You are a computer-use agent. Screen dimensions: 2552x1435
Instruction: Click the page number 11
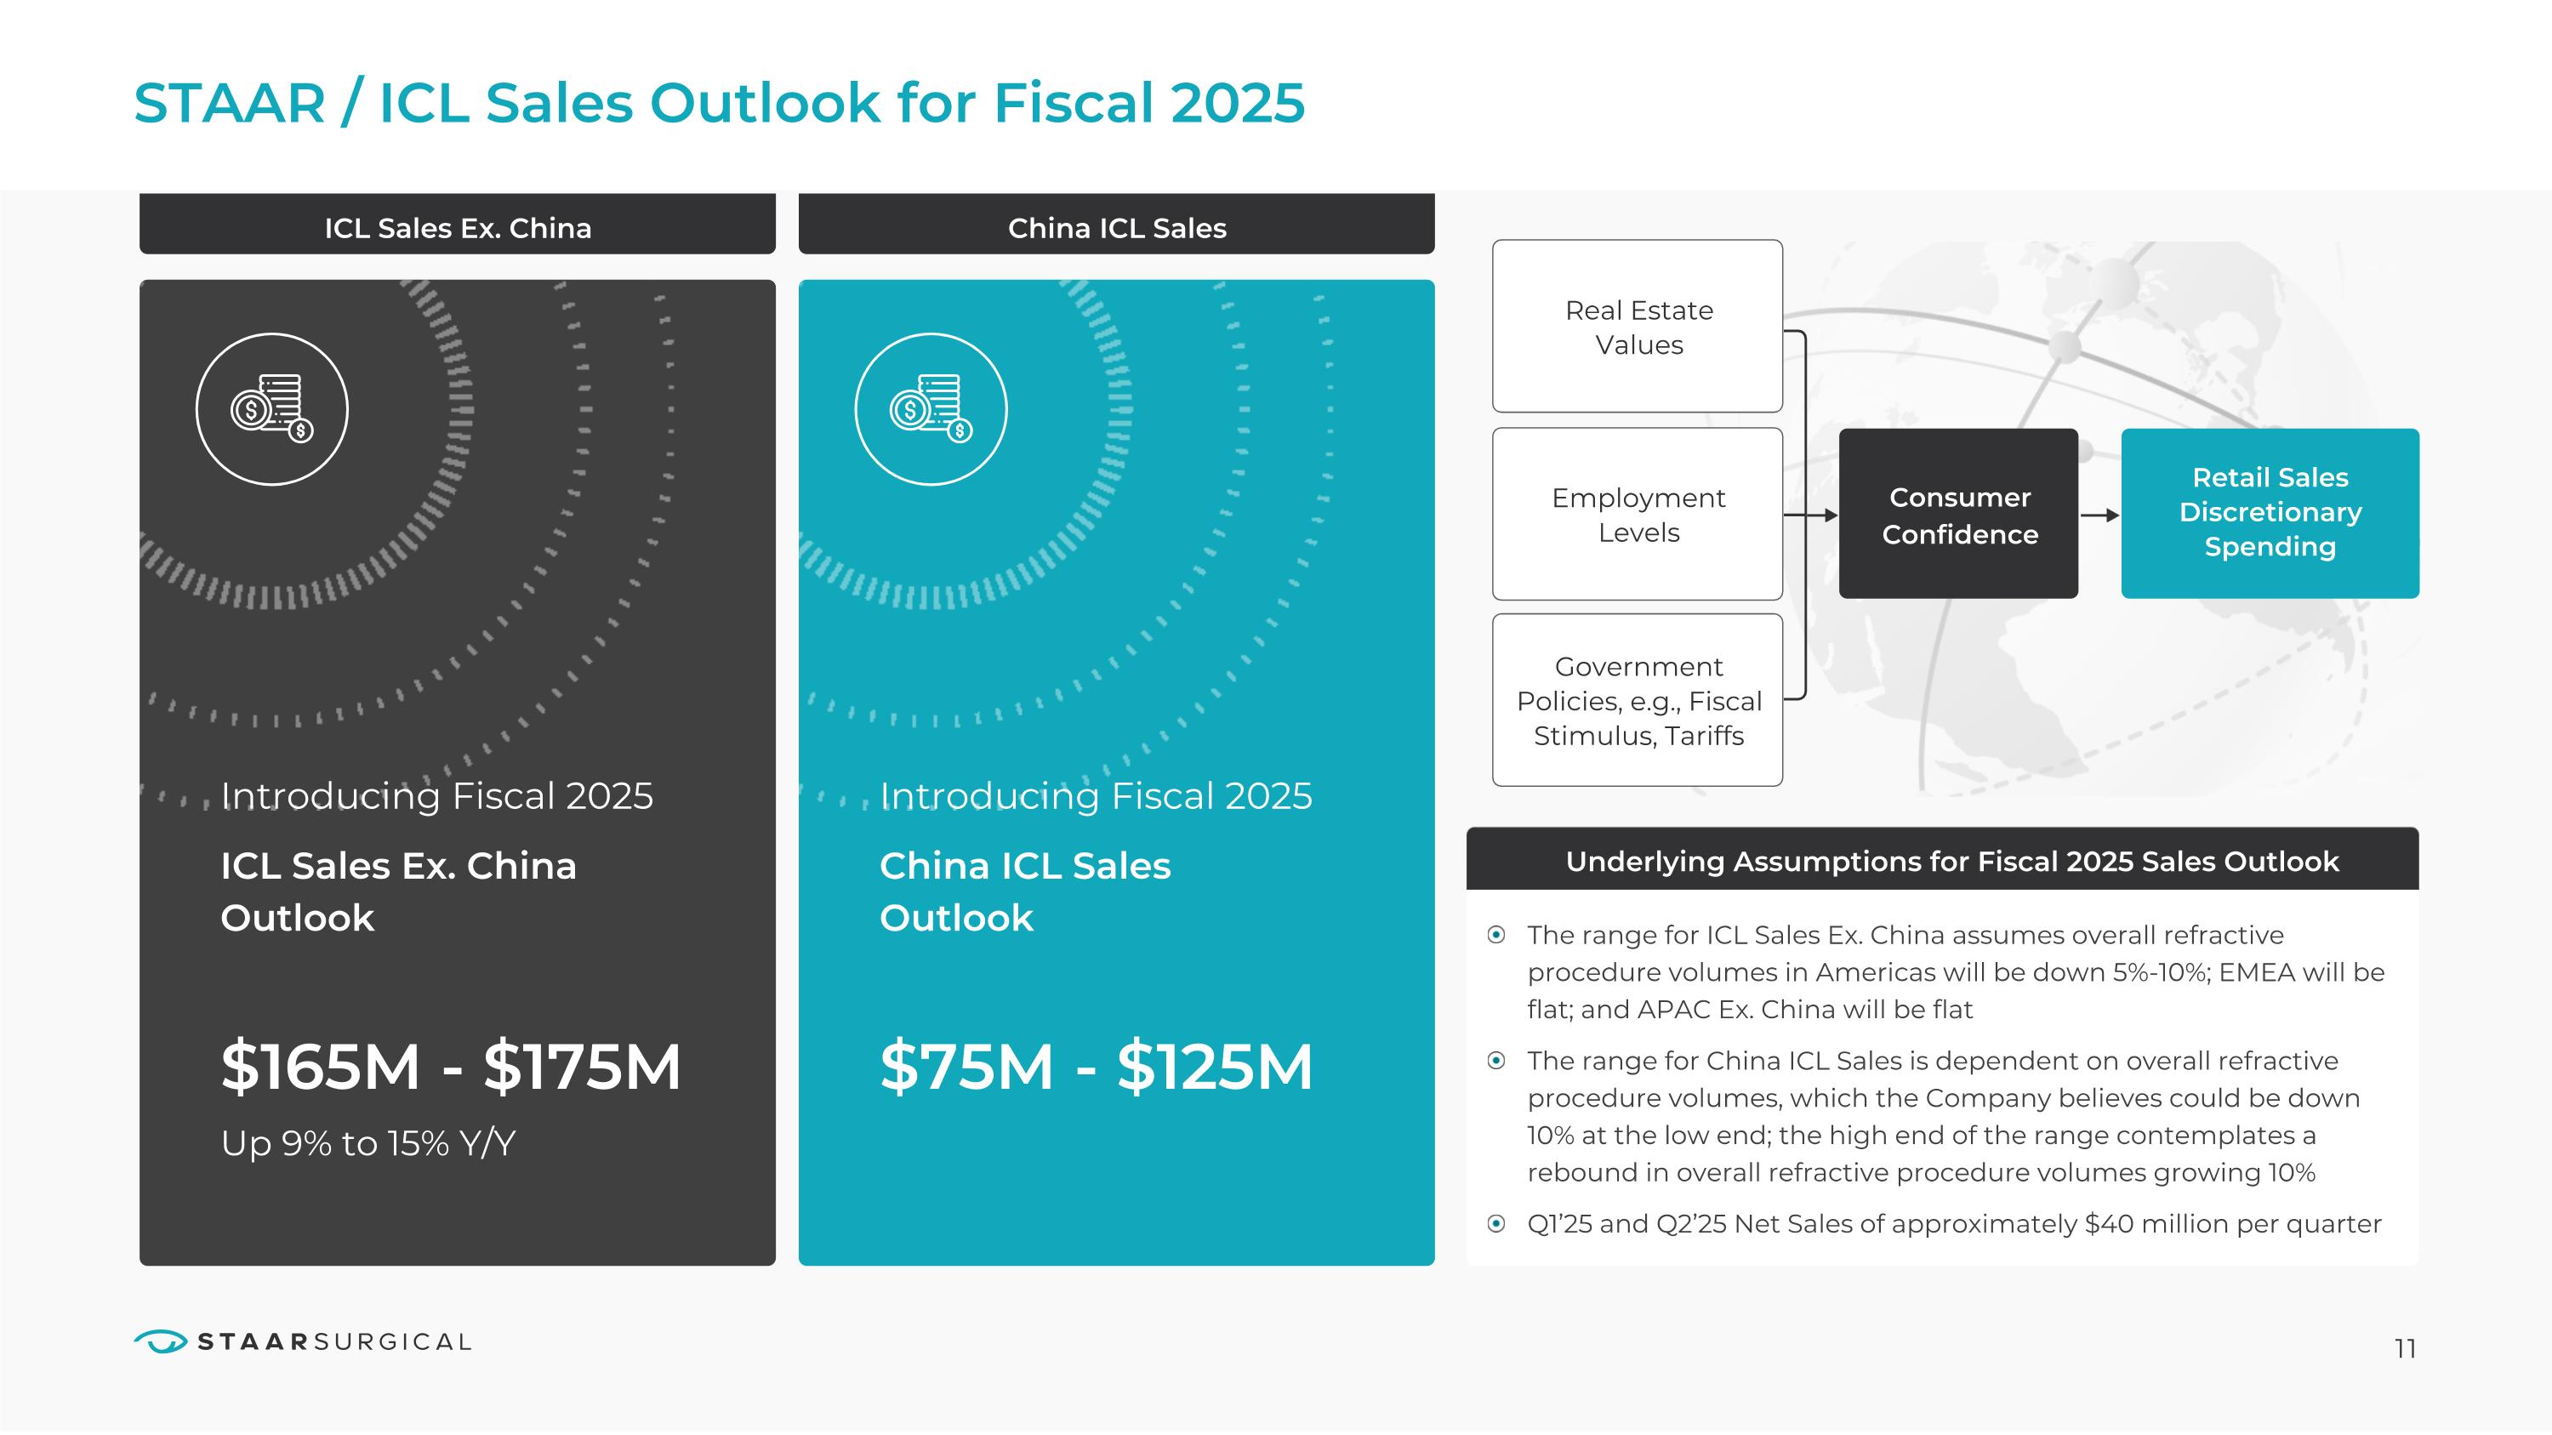pos(2406,1349)
